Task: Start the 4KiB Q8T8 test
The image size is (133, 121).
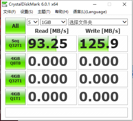Action: click(15, 61)
